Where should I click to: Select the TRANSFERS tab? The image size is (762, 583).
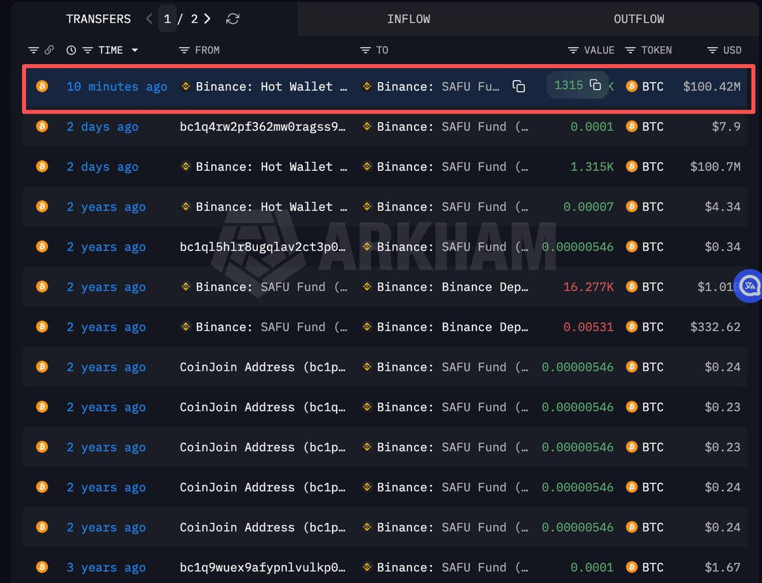click(x=98, y=19)
